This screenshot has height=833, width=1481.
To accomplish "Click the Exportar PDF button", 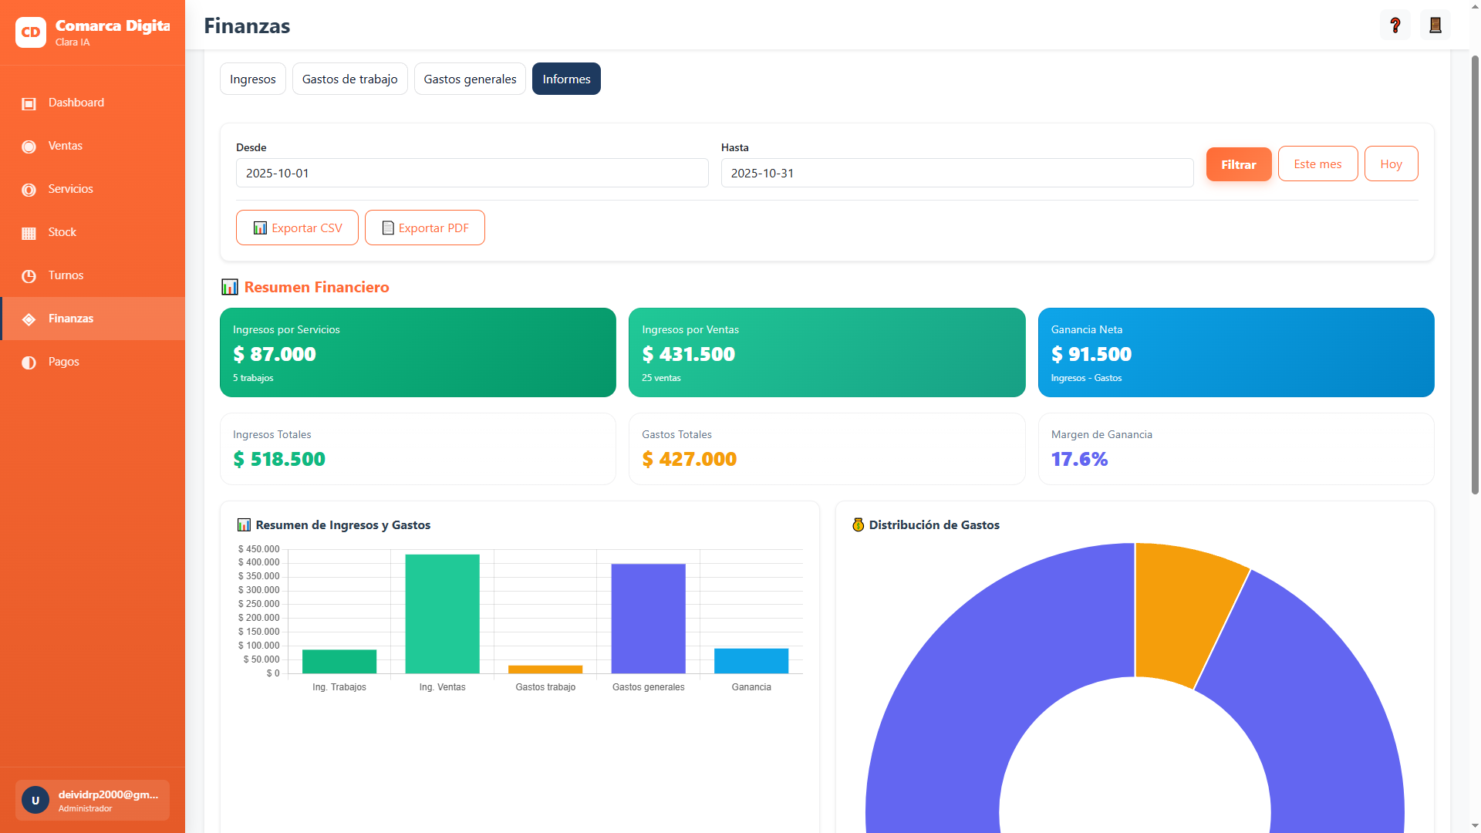I will click(x=424, y=228).
